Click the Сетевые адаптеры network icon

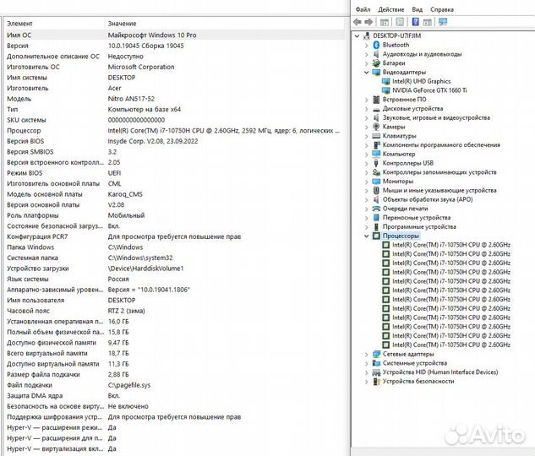[x=376, y=354]
